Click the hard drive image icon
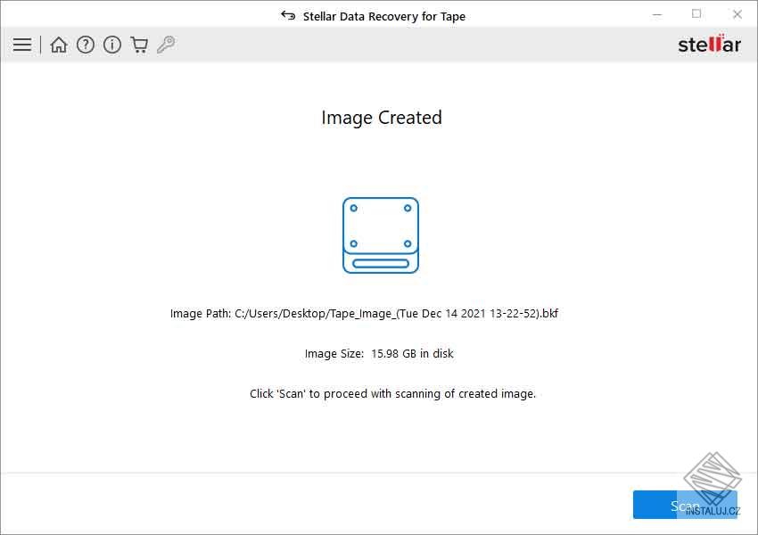758x535 pixels. [x=381, y=235]
